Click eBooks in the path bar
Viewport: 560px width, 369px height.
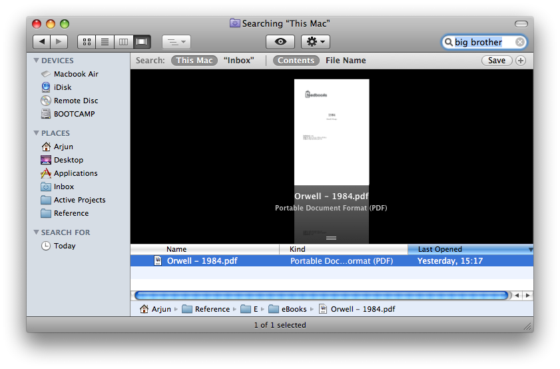(x=288, y=309)
